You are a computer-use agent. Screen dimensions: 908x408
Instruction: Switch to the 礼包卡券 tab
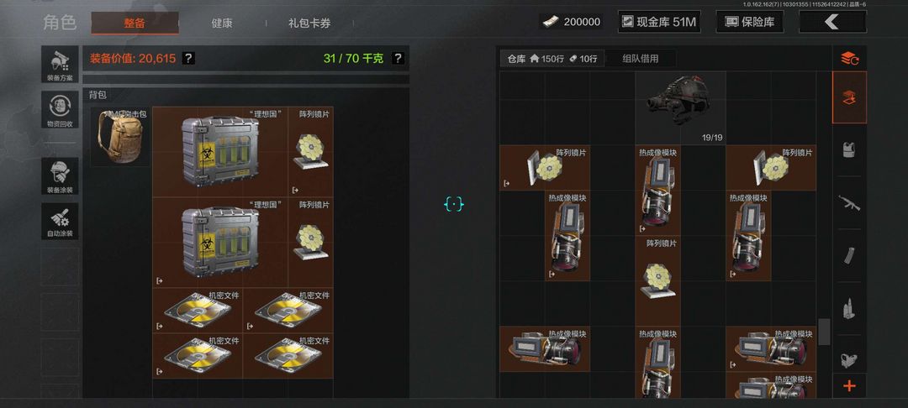coord(309,24)
